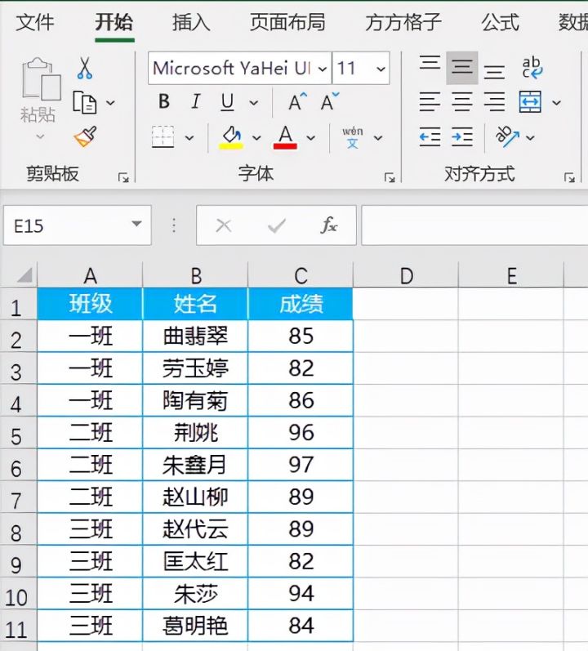This screenshot has width=588, height=651.
Task: Expand the Underline style arrow
Action: (253, 103)
